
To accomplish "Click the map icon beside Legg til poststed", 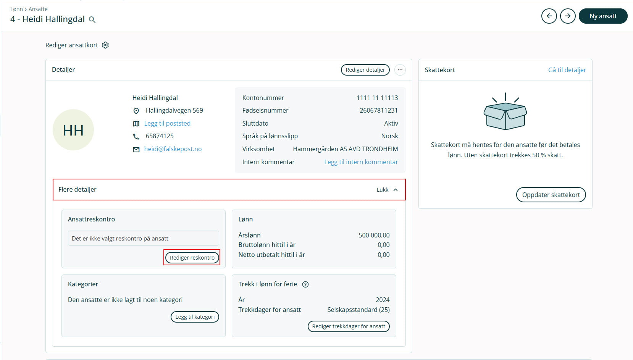I will click(x=136, y=124).
